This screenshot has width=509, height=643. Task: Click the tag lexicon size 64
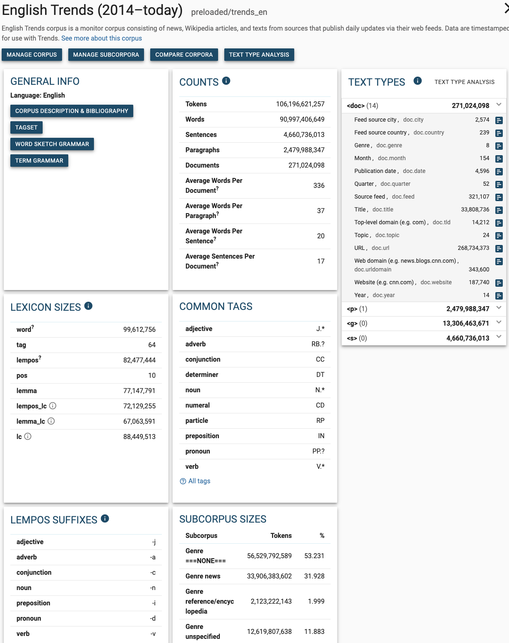click(x=152, y=345)
